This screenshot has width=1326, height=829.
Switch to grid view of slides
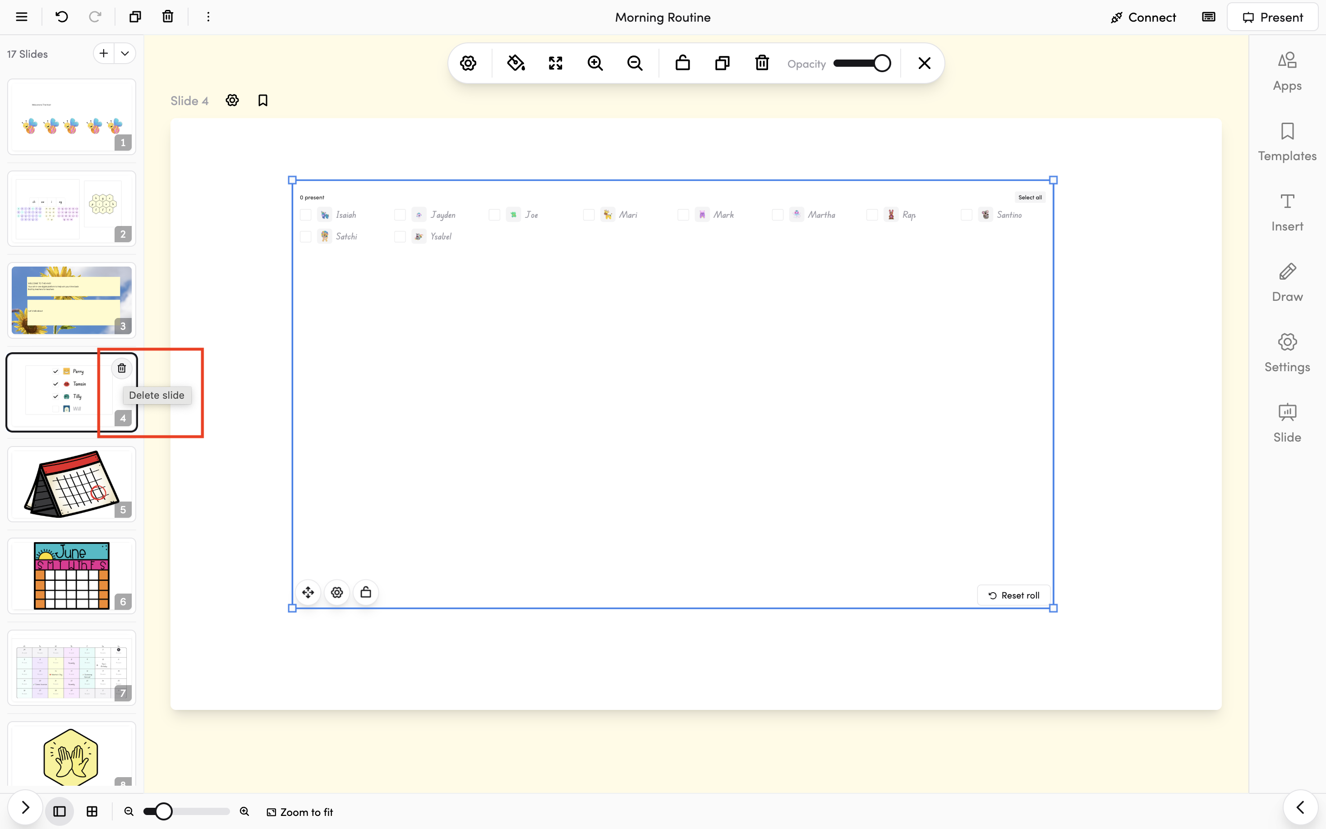point(92,811)
